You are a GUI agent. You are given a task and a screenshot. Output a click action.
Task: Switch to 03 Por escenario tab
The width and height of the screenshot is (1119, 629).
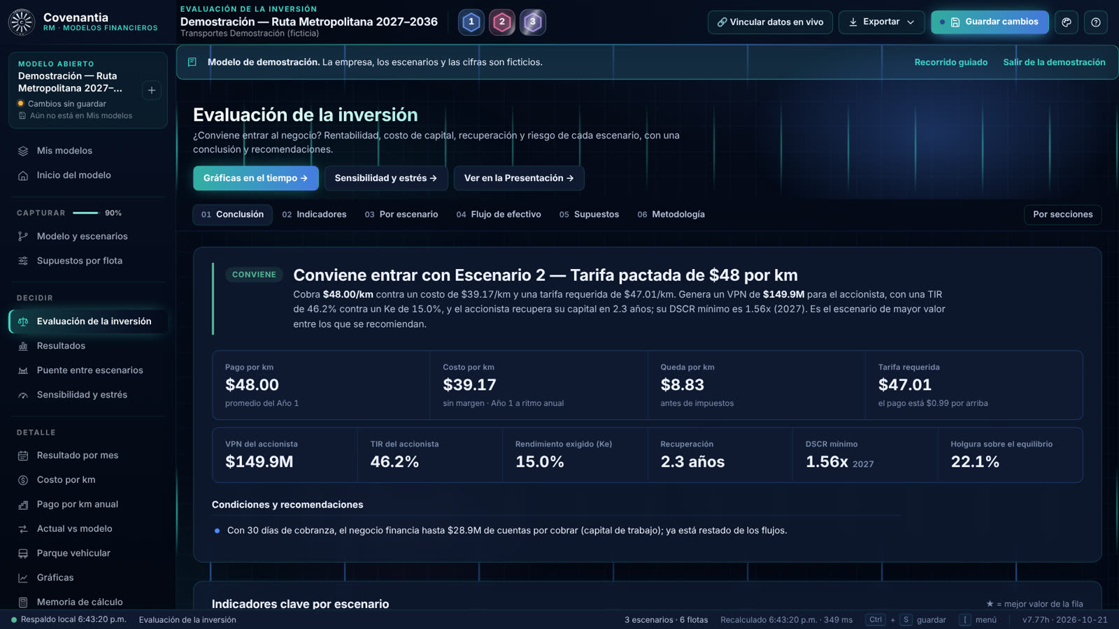[401, 215]
